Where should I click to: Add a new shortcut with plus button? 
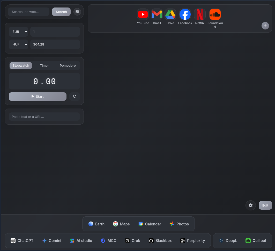265,26
